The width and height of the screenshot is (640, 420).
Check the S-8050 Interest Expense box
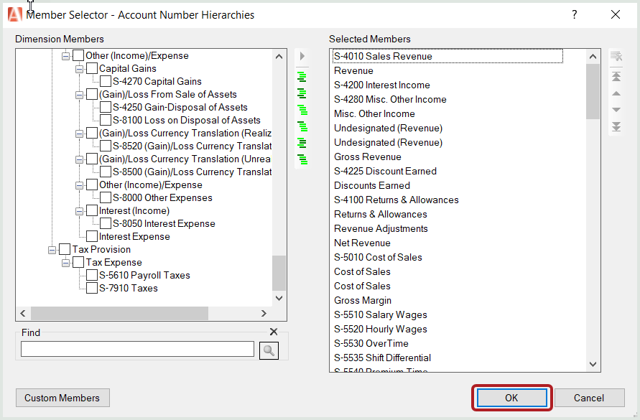pos(106,224)
